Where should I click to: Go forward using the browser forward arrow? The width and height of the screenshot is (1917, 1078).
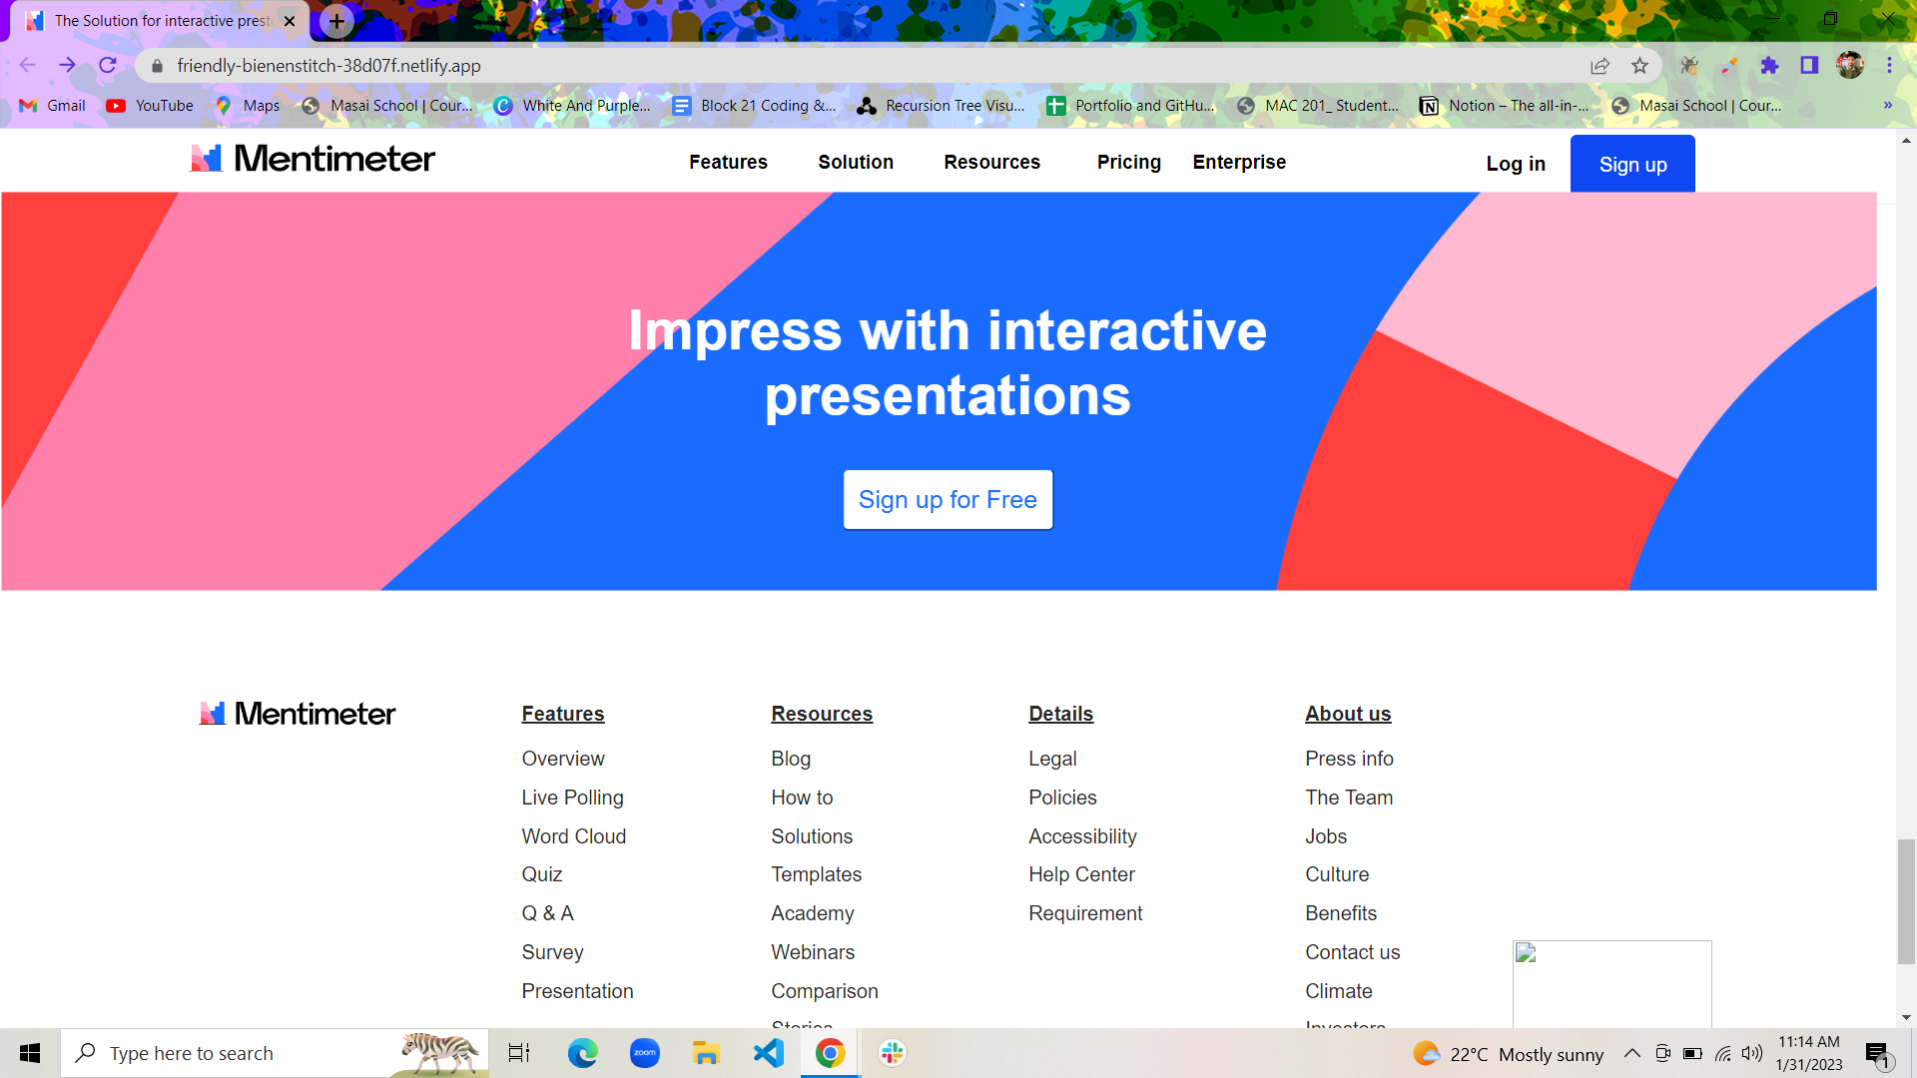click(x=67, y=66)
